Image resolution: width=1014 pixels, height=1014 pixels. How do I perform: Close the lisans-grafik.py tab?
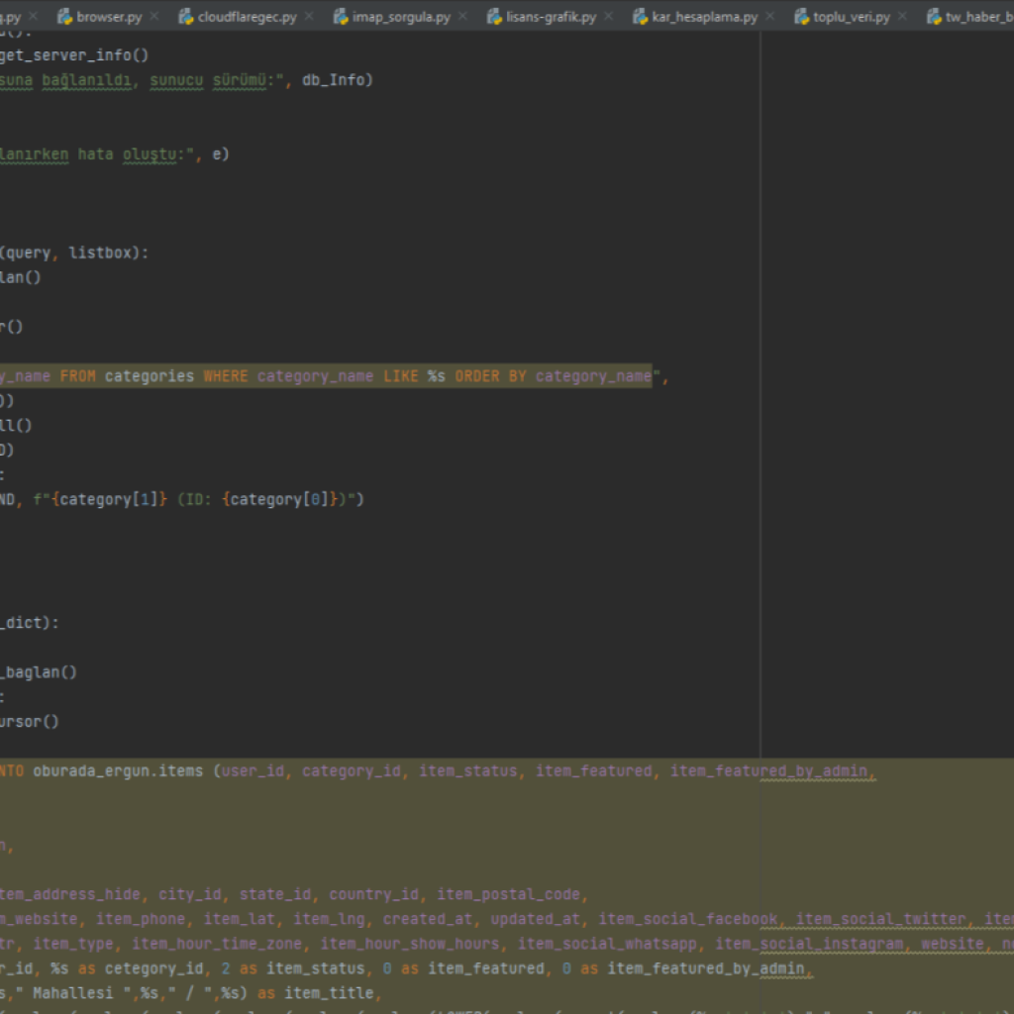[x=609, y=16]
